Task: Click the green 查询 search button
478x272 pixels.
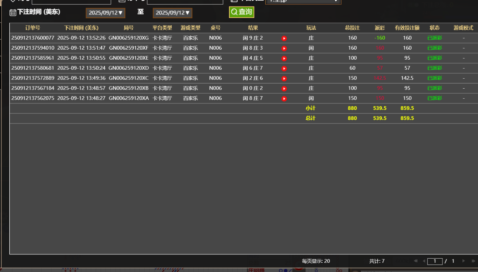Action: point(241,12)
